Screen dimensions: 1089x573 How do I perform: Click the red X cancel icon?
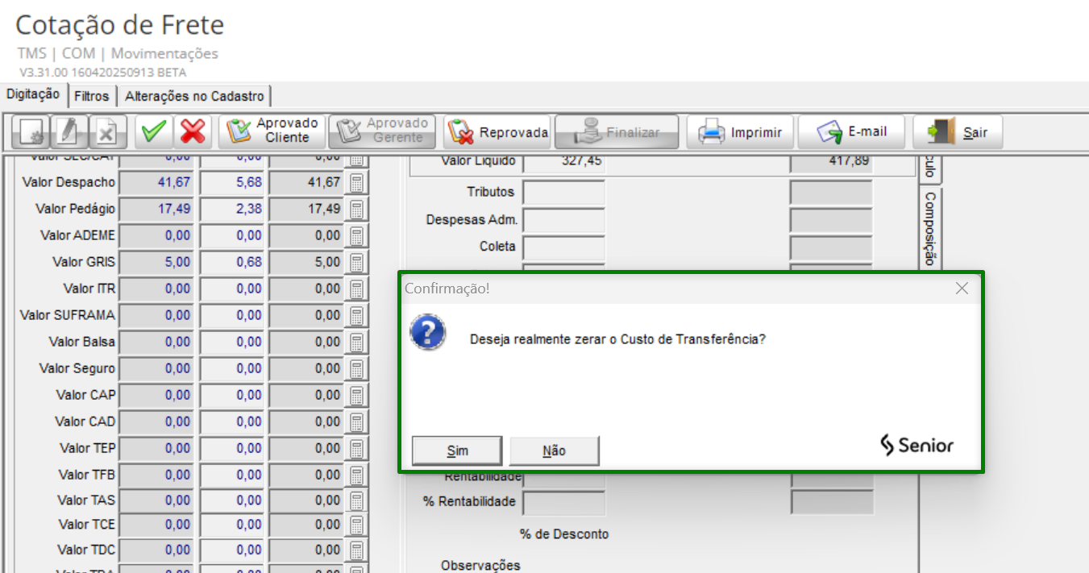[x=193, y=132]
